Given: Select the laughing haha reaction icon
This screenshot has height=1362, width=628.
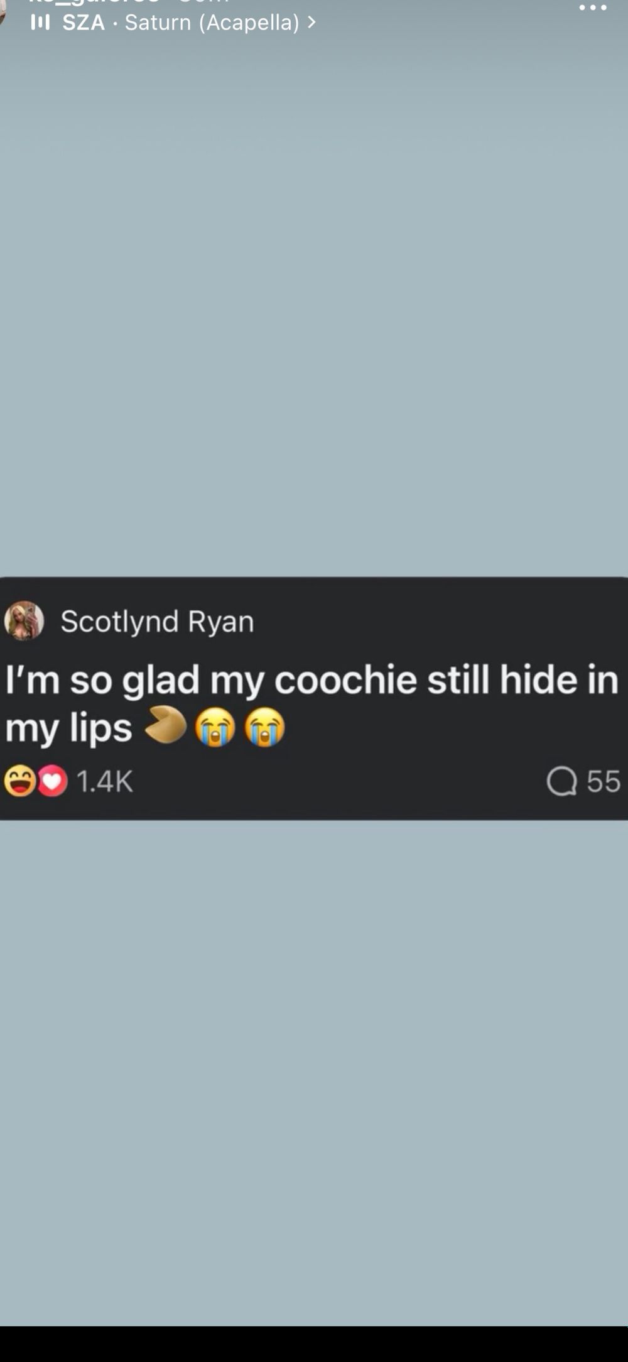Looking at the screenshot, I should [19, 781].
